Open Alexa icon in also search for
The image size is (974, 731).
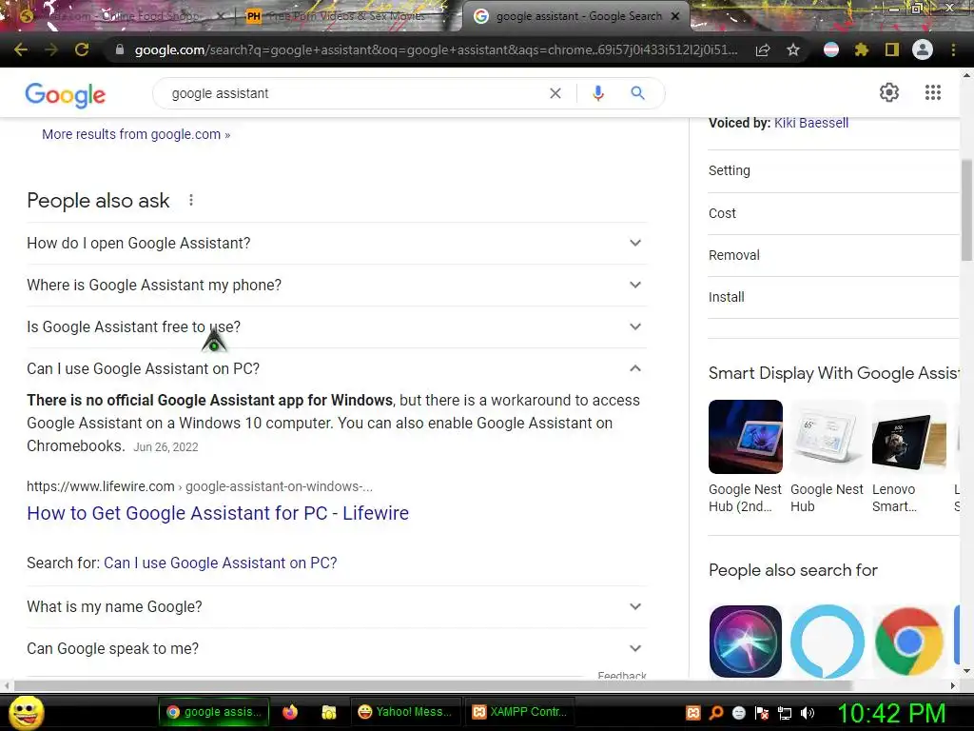[x=827, y=642]
